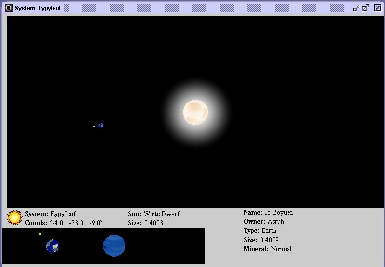Image resolution: width=385 pixels, height=267 pixels.
Task: Click the System Eypyleof title bar
Action: click(193, 8)
